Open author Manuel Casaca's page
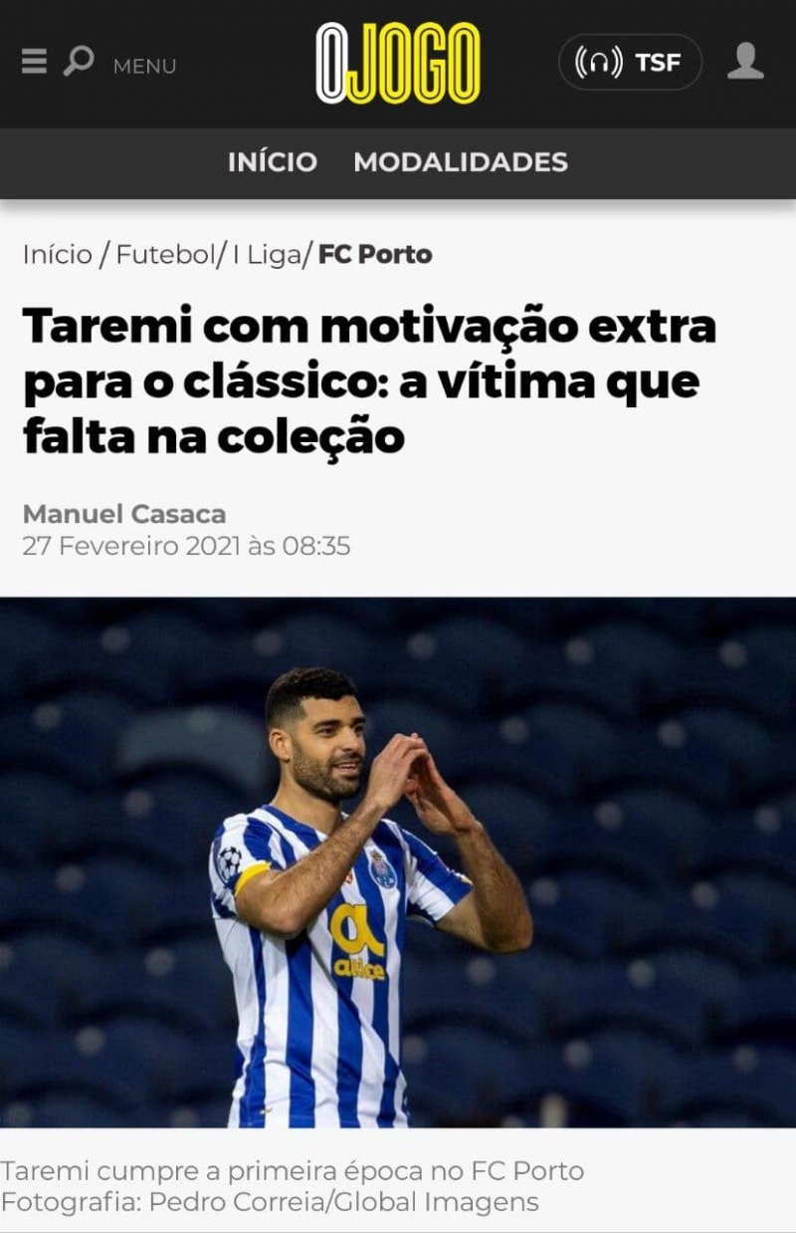 click(124, 514)
